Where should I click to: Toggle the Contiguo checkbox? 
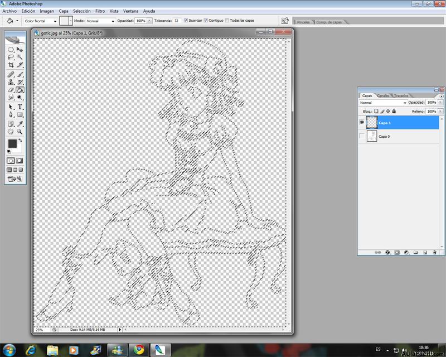pyautogui.click(x=206, y=21)
